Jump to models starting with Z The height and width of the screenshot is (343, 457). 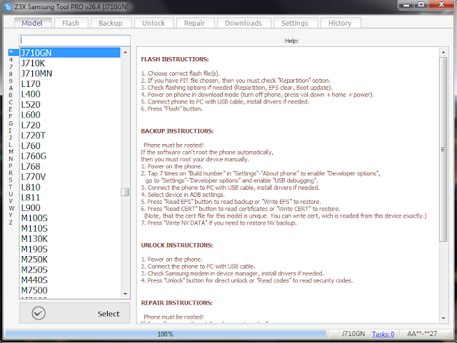[11, 222]
